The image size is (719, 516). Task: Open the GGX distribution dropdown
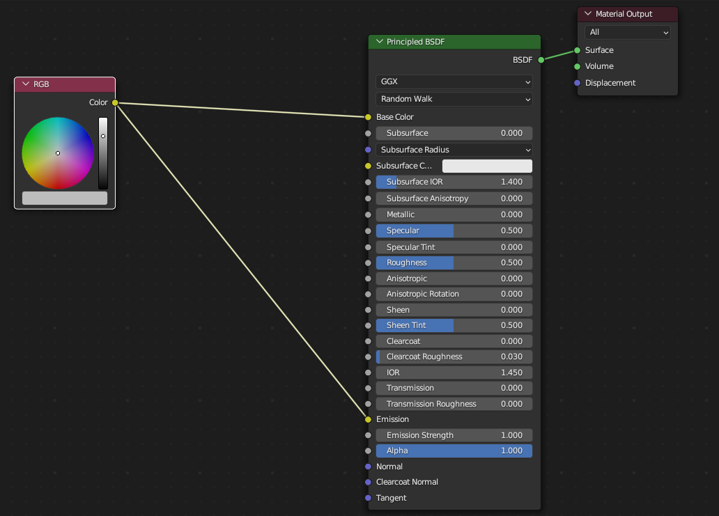click(454, 81)
